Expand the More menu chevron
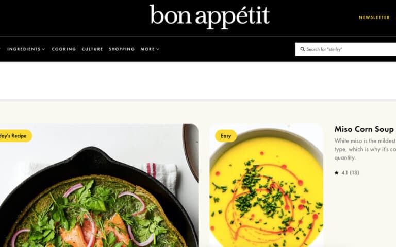 (x=158, y=49)
